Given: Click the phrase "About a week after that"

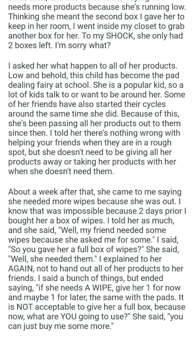Looking at the screenshot, I should point(51,192).
